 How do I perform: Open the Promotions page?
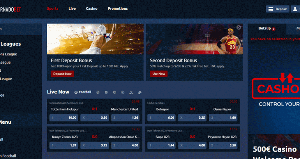(x=117, y=9)
